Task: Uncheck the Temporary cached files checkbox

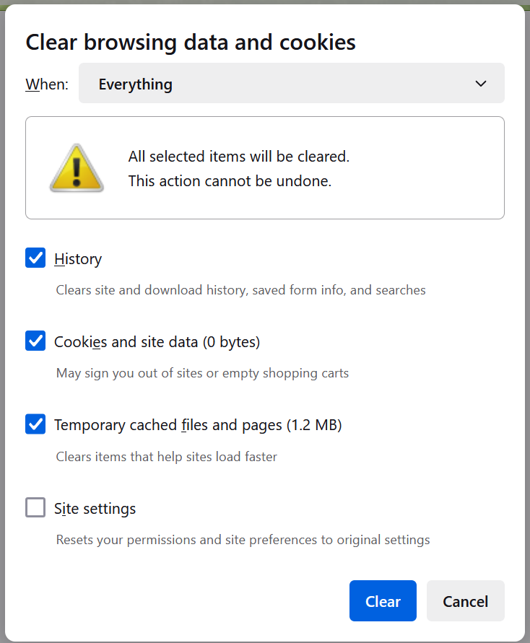Action: 35,424
